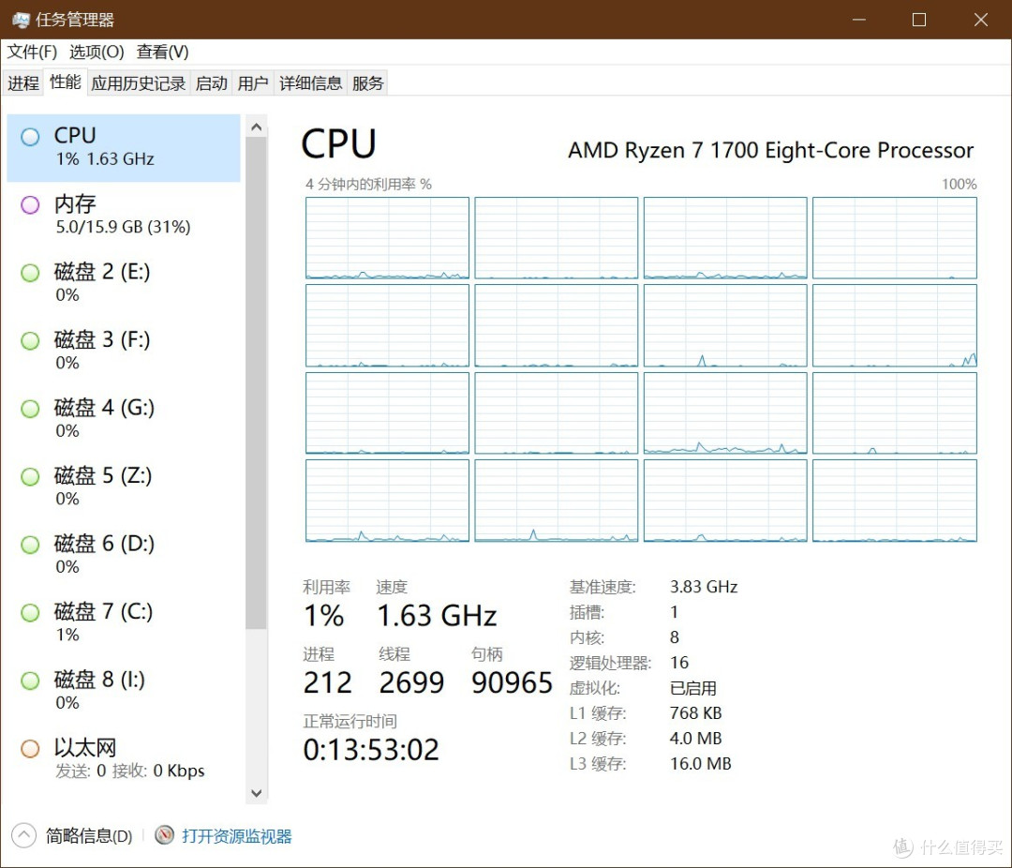1012x868 pixels.
Task: Open the 打开资源监视器 link
Action: pyautogui.click(x=237, y=836)
